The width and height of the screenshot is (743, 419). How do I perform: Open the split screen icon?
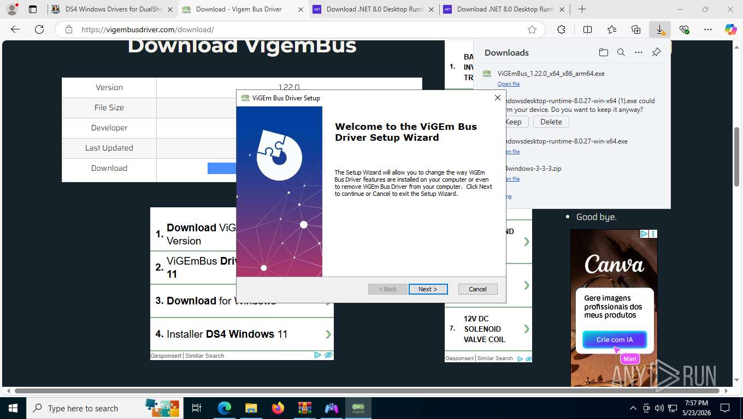click(x=587, y=29)
